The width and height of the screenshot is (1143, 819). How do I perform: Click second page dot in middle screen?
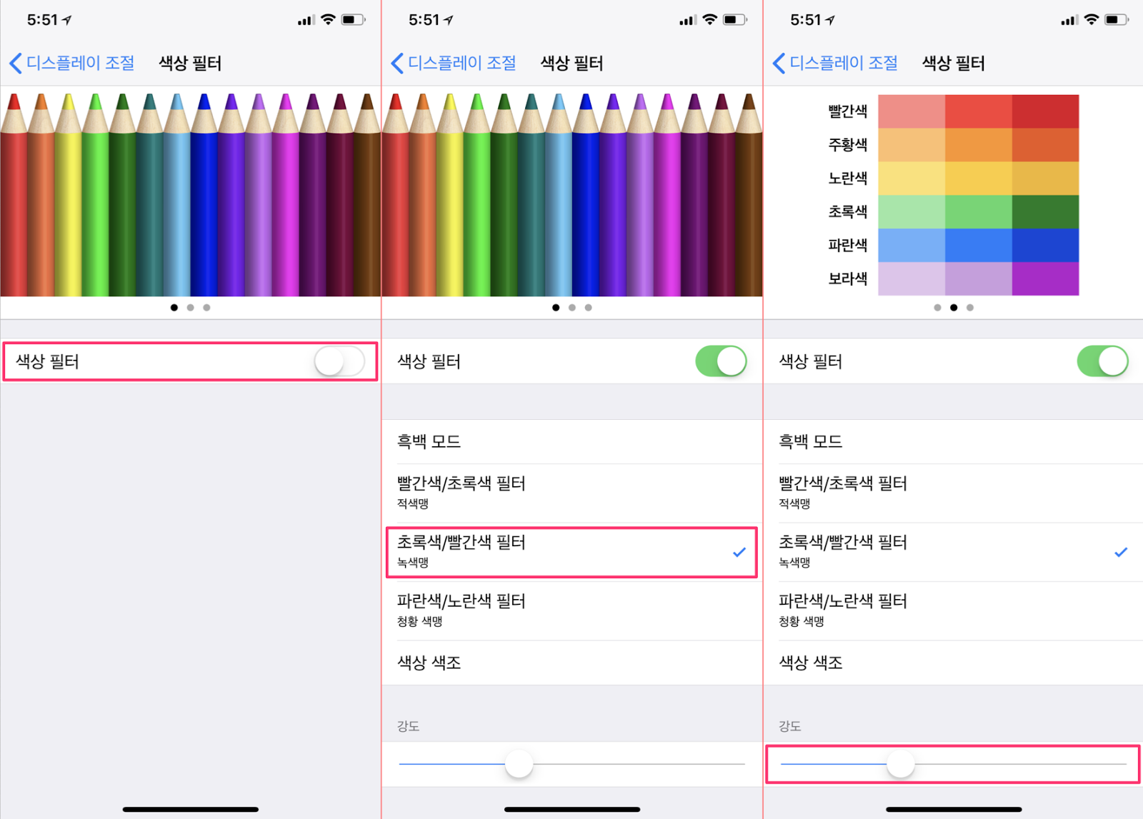pos(571,308)
